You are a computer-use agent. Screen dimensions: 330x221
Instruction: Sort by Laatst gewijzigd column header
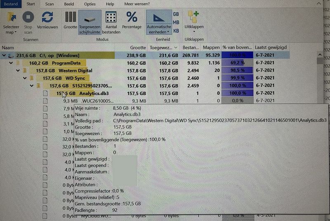(x=271, y=47)
